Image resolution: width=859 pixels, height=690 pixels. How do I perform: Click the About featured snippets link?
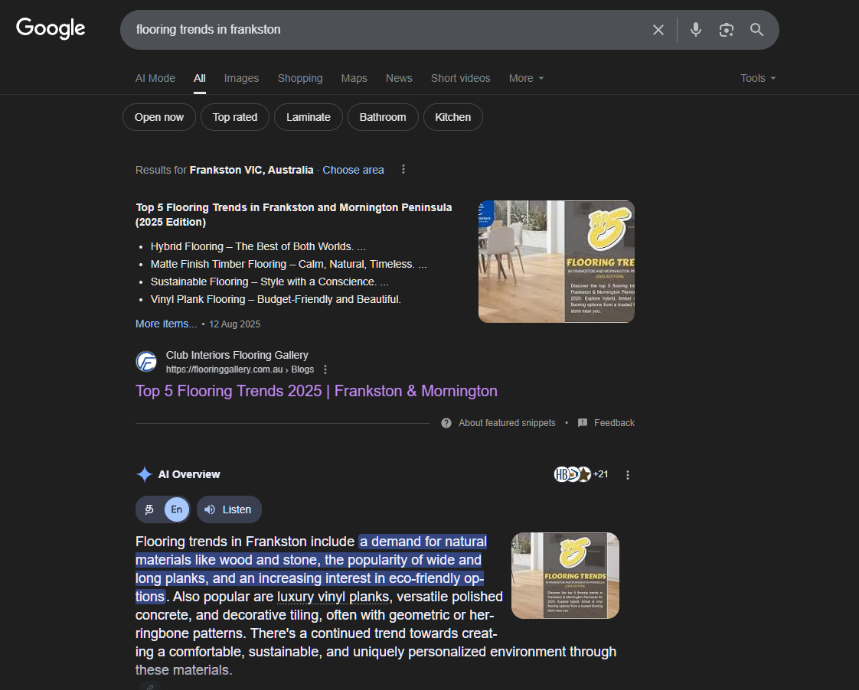(507, 423)
